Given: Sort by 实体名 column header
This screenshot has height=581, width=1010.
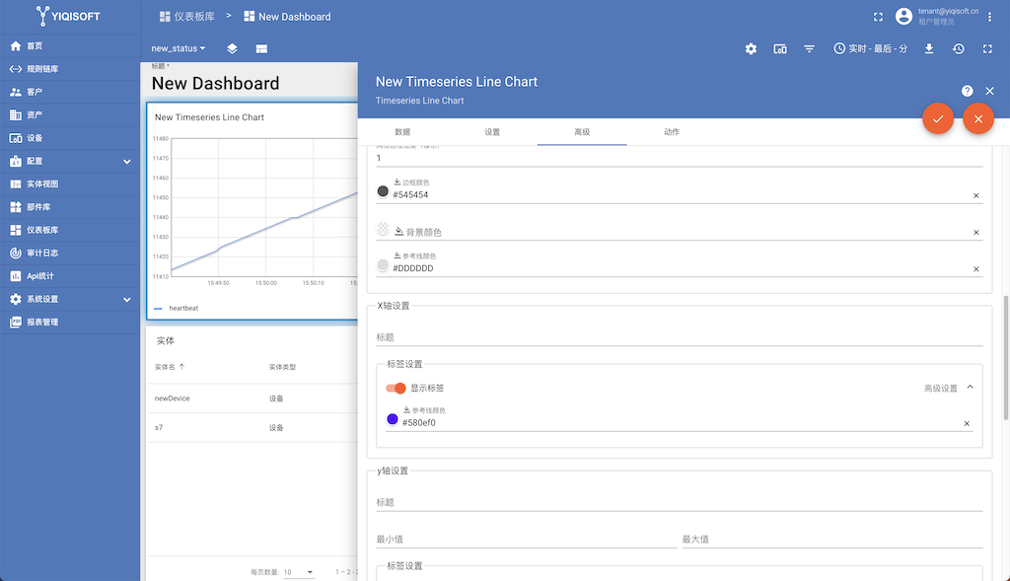Looking at the screenshot, I should (x=170, y=367).
